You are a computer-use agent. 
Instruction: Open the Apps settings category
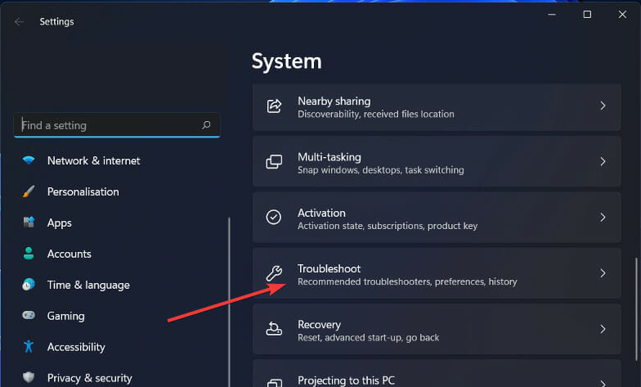tap(59, 223)
